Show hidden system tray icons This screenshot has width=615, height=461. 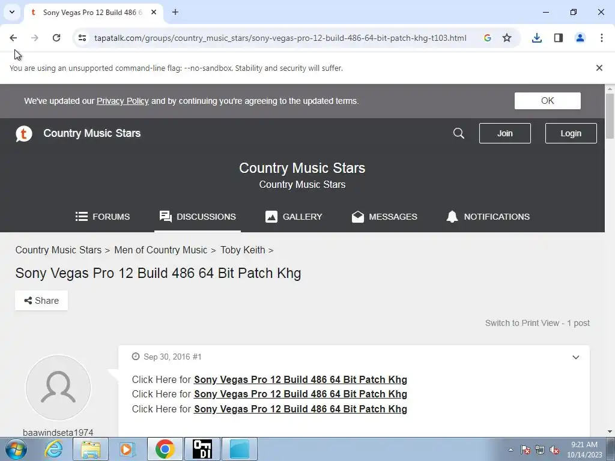point(510,450)
